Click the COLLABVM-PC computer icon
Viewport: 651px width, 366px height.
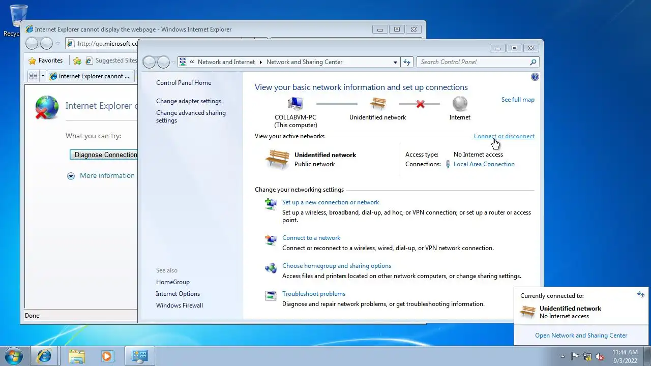[295, 104]
